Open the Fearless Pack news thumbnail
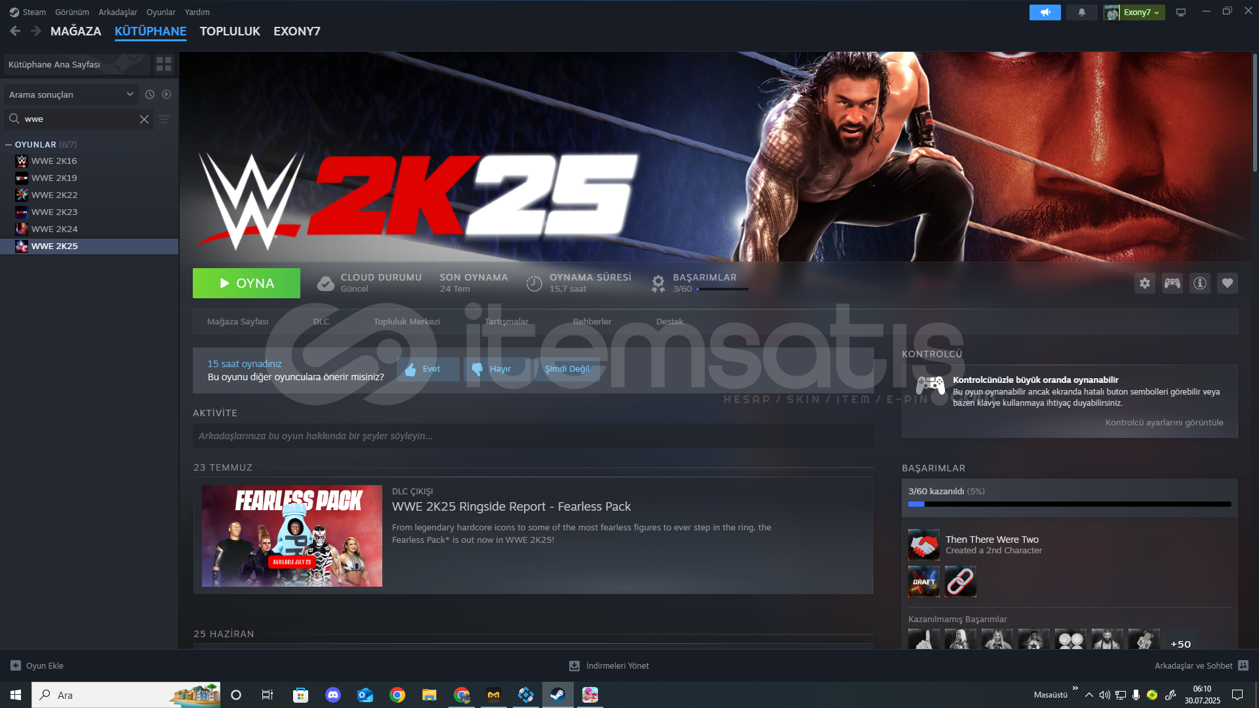The height and width of the screenshot is (708, 1259). point(292,536)
